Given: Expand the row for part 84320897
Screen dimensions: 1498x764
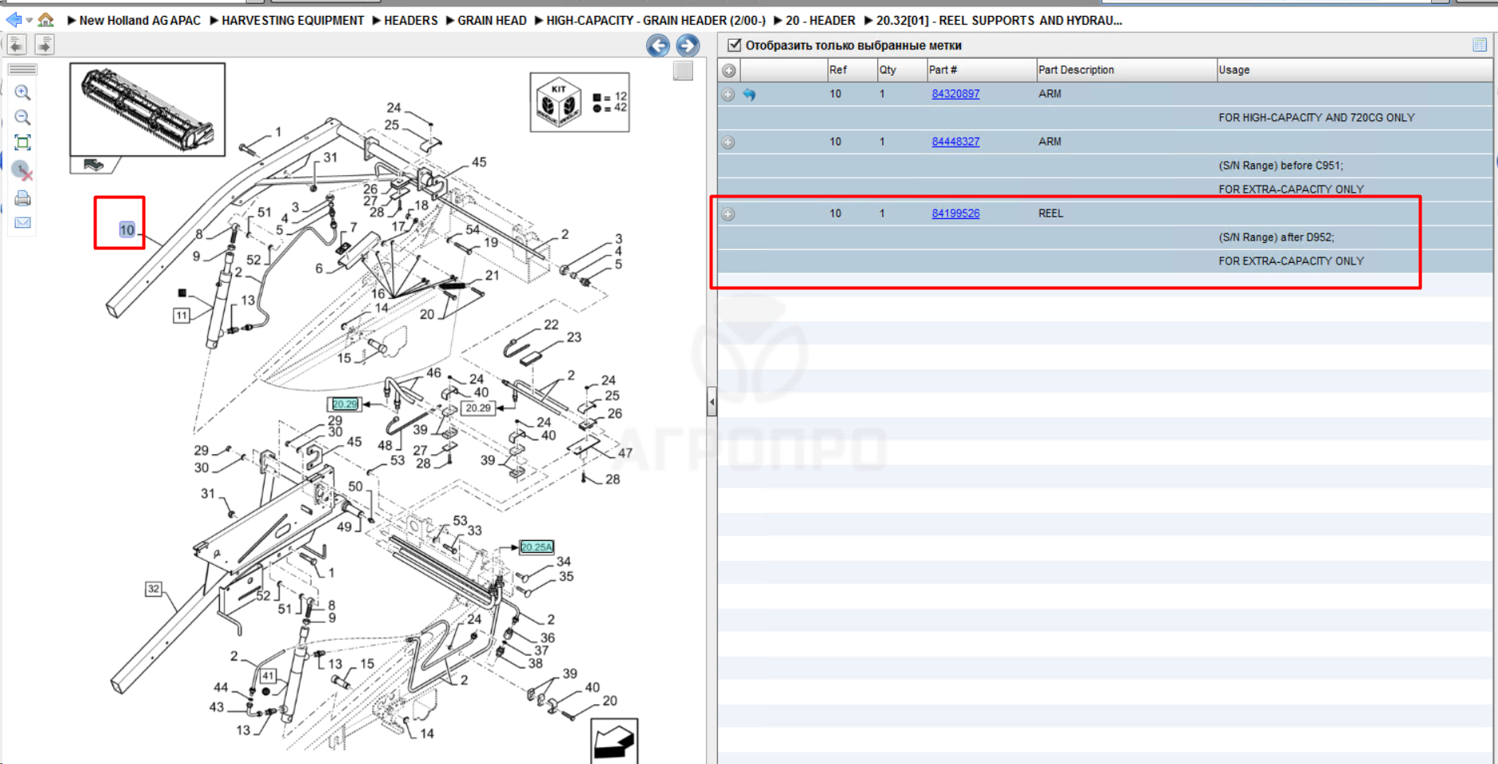Looking at the screenshot, I should (x=728, y=94).
